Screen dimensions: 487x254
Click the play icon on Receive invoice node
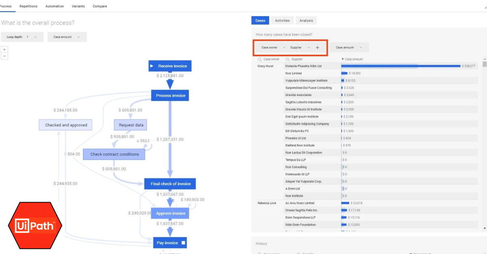tap(152, 66)
